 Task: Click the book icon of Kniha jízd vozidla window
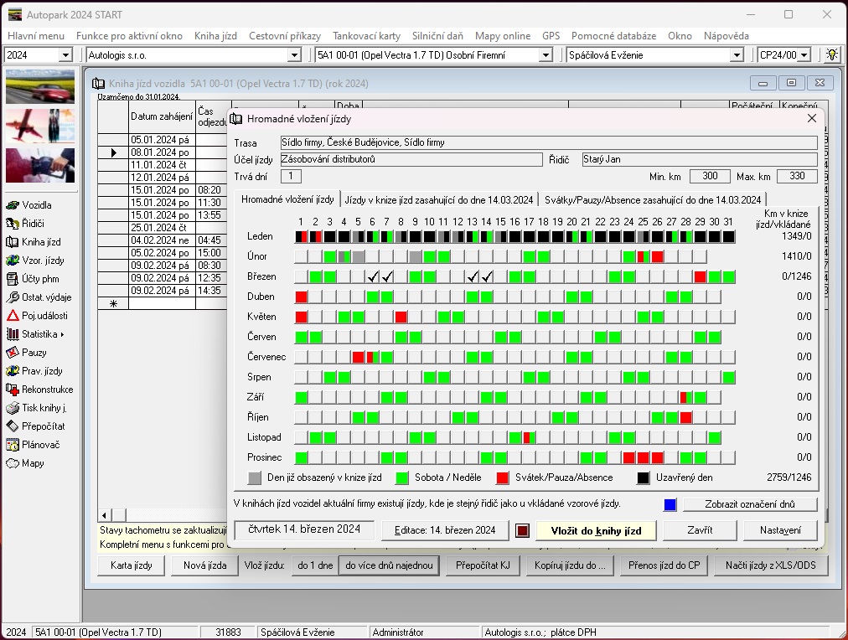pyautogui.click(x=98, y=83)
